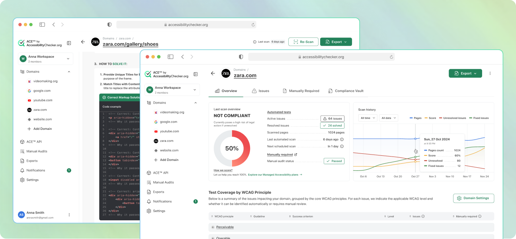Image resolution: width=516 pixels, height=239 pixels.
Task: Click Add Domain in front window sidebar
Action: click(x=166, y=160)
